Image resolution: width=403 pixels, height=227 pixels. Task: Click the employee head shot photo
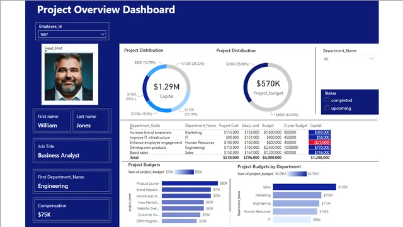coord(69,77)
